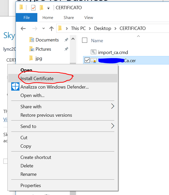169x195 pixels.
Task: Sort files by Name column header
Action: point(97,40)
